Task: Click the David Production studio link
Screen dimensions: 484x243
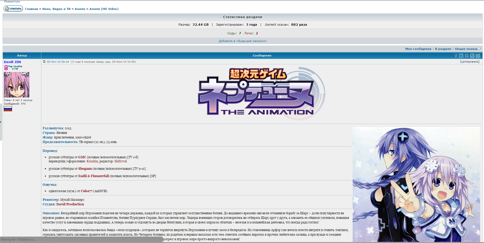Action: pos(70,204)
